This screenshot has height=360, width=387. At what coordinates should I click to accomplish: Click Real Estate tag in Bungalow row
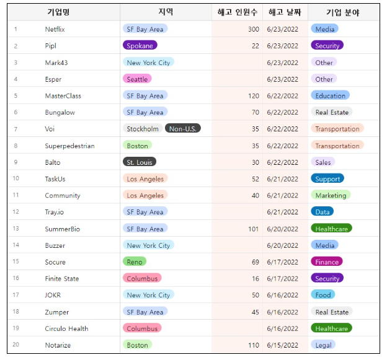coord(332,112)
